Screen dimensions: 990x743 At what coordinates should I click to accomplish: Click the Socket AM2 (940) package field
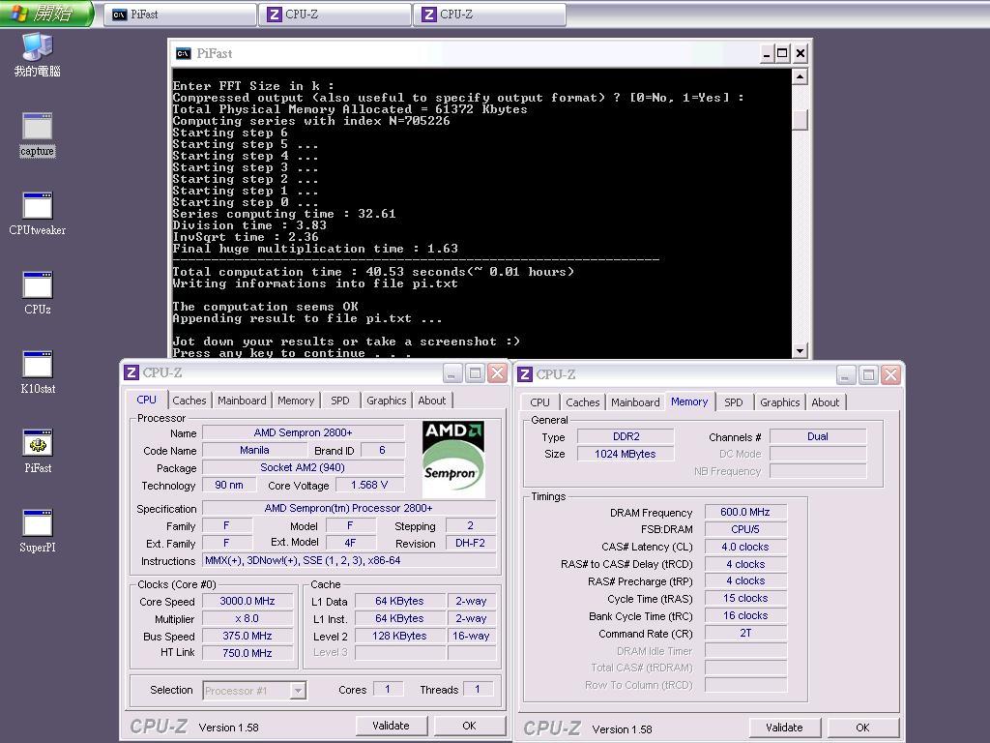click(x=303, y=467)
